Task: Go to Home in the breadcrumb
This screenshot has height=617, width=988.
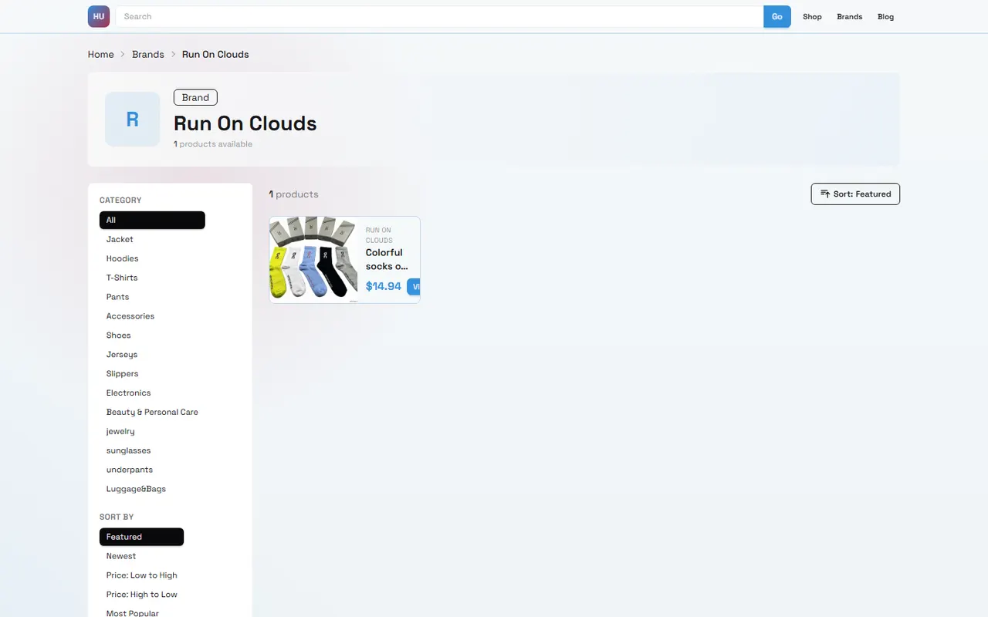Action: tap(101, 54)
